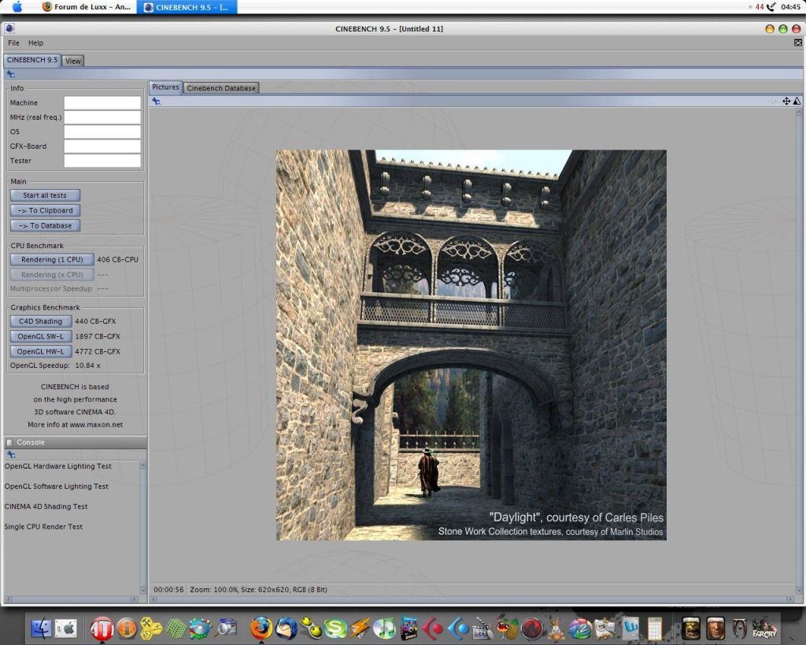The width and height of the screenshot is (806, 645).
Task: Click the 'Zoom: 100.0%, Size: 620x620' status text
Action: point(258,589)
